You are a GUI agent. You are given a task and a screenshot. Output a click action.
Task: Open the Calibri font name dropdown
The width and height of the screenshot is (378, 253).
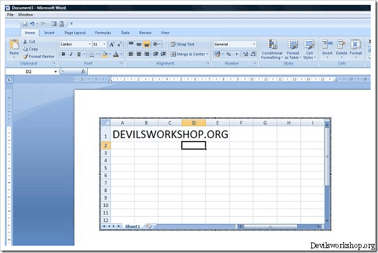tap(90, 44)
